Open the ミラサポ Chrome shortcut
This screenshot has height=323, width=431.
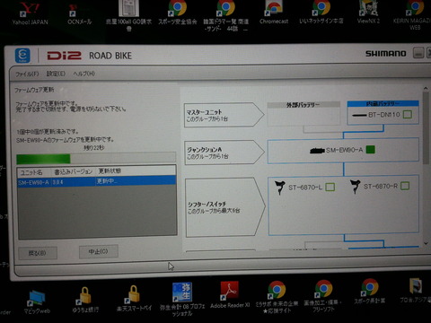pyautogui.click(x=277, y=298)
